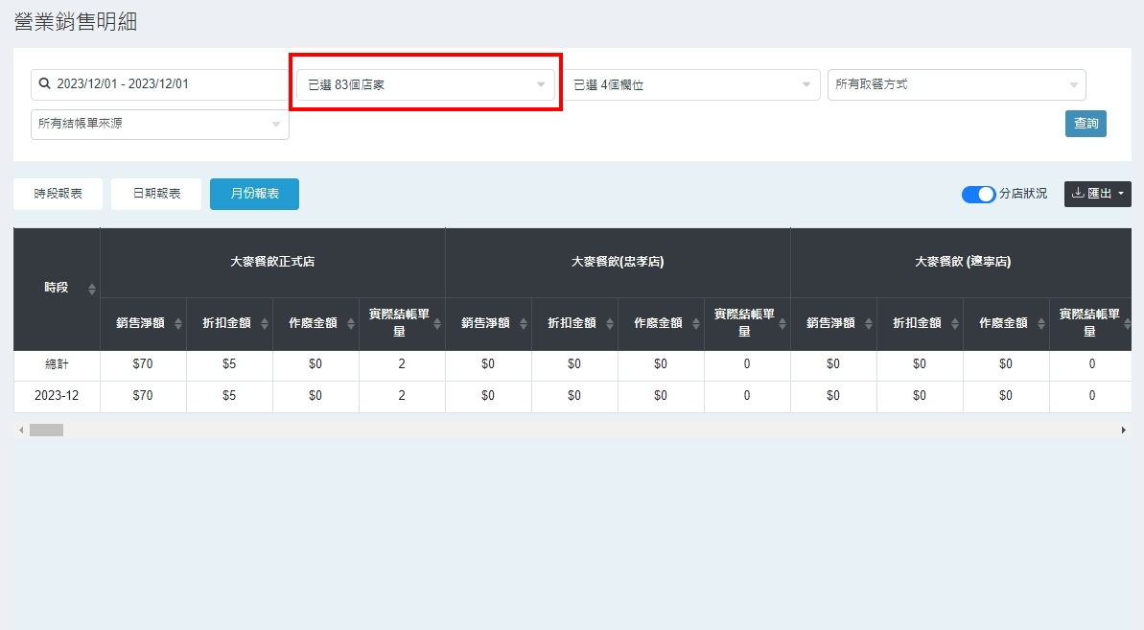
Task: Sort 大麥餐飲正式店 折扣金額 column
Action: (x=264, y=324)
